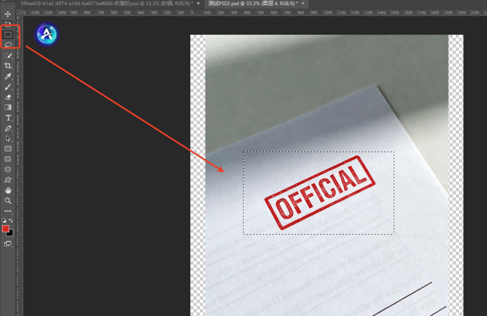The height and width of the screenshot is (316, 487).
Task: Reset to default foreground and background colors
Action: [x=4, y=221]
